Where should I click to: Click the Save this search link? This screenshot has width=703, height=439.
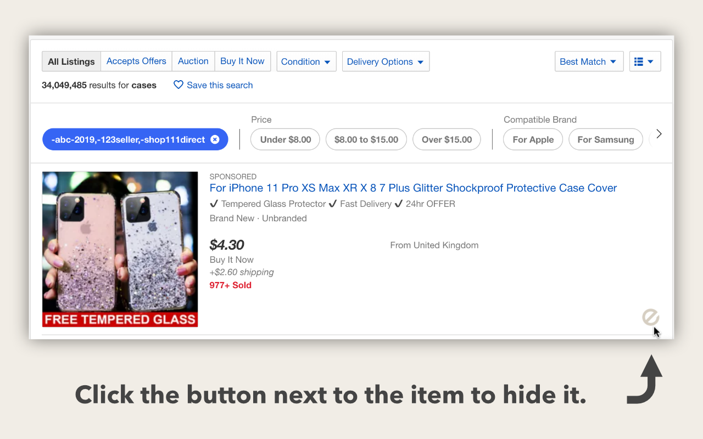220,85
